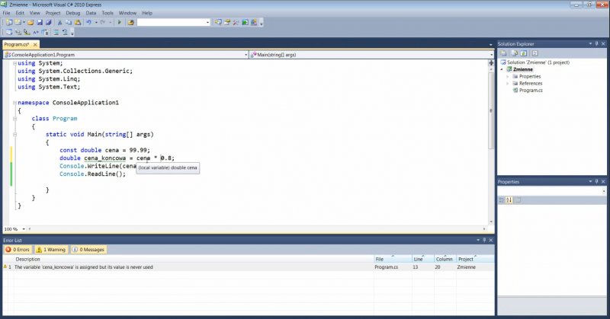The width and height of the screenshot is (610, 319).
Task: Click the Cut scissors icon
Action: coord(59,23)
